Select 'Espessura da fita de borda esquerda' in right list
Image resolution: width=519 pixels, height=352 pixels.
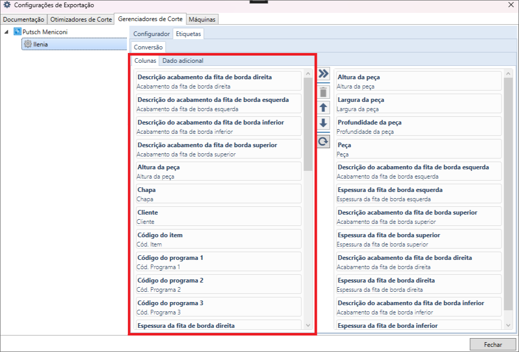tap(419, 194)
